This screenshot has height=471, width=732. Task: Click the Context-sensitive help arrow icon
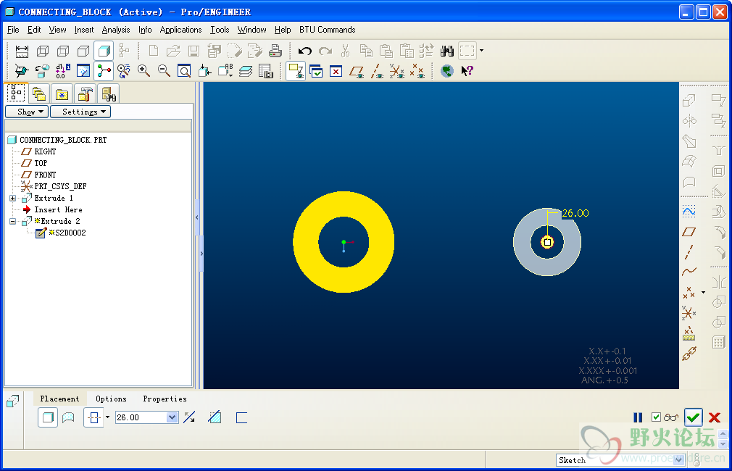467,71
